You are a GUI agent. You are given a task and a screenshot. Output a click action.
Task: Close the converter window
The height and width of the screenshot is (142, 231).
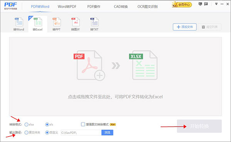pyautogui.click(x=228, y=4)
